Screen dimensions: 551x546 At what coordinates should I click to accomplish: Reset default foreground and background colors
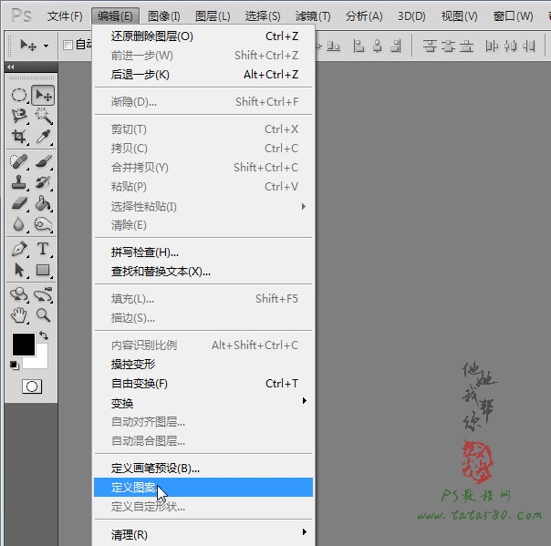(x=15, y=366)
